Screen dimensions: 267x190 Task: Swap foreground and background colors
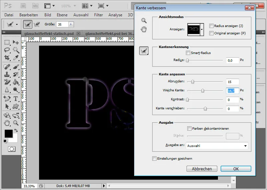pos(16,130)
